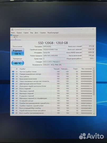Click the Буква тома field
This screenshot has height=143, width=107.
pos(54,59)
